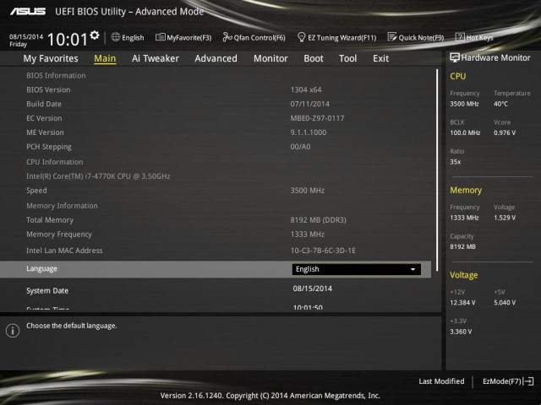541x405 pixels.
Task: Click the Vcore reading 0.976 V
Action: pos(505,133)
